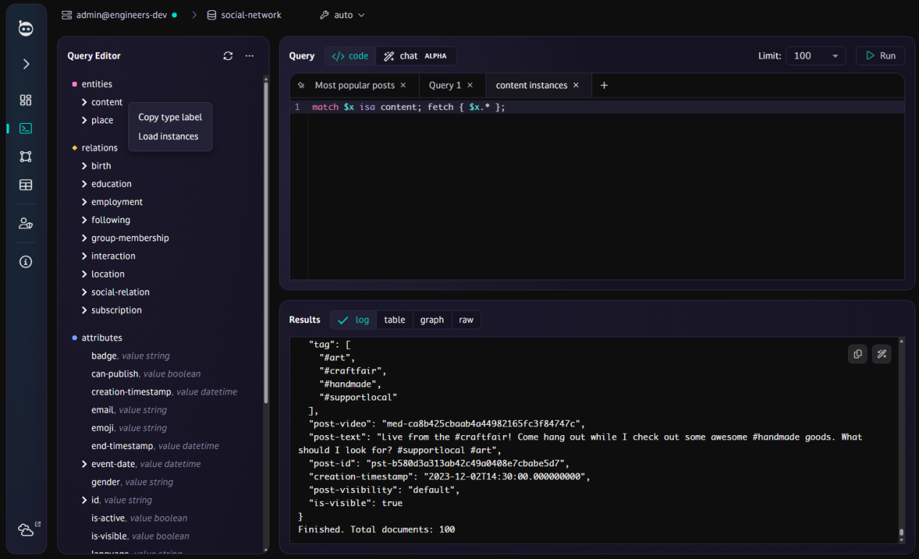
Task: Open the data table sidebar icon
Action: point(25,185)
